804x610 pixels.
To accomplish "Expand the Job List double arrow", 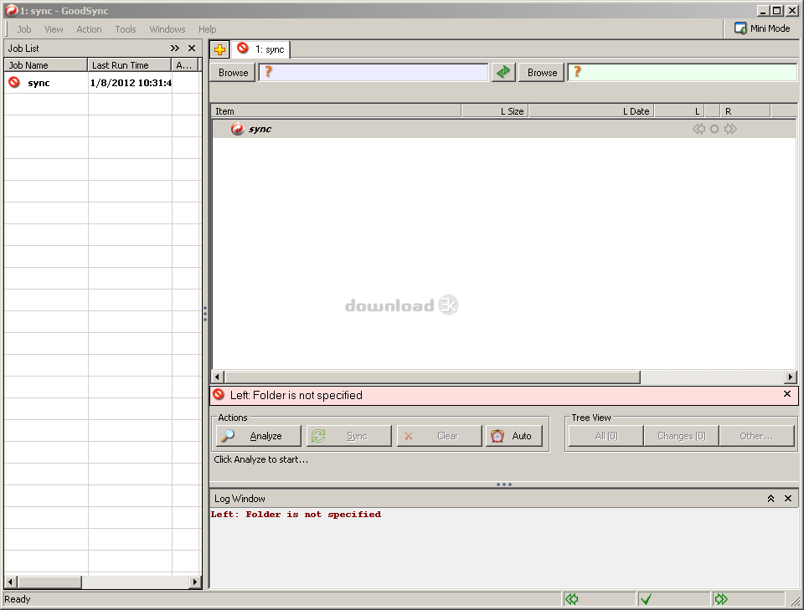I will [x=175, y=49].
